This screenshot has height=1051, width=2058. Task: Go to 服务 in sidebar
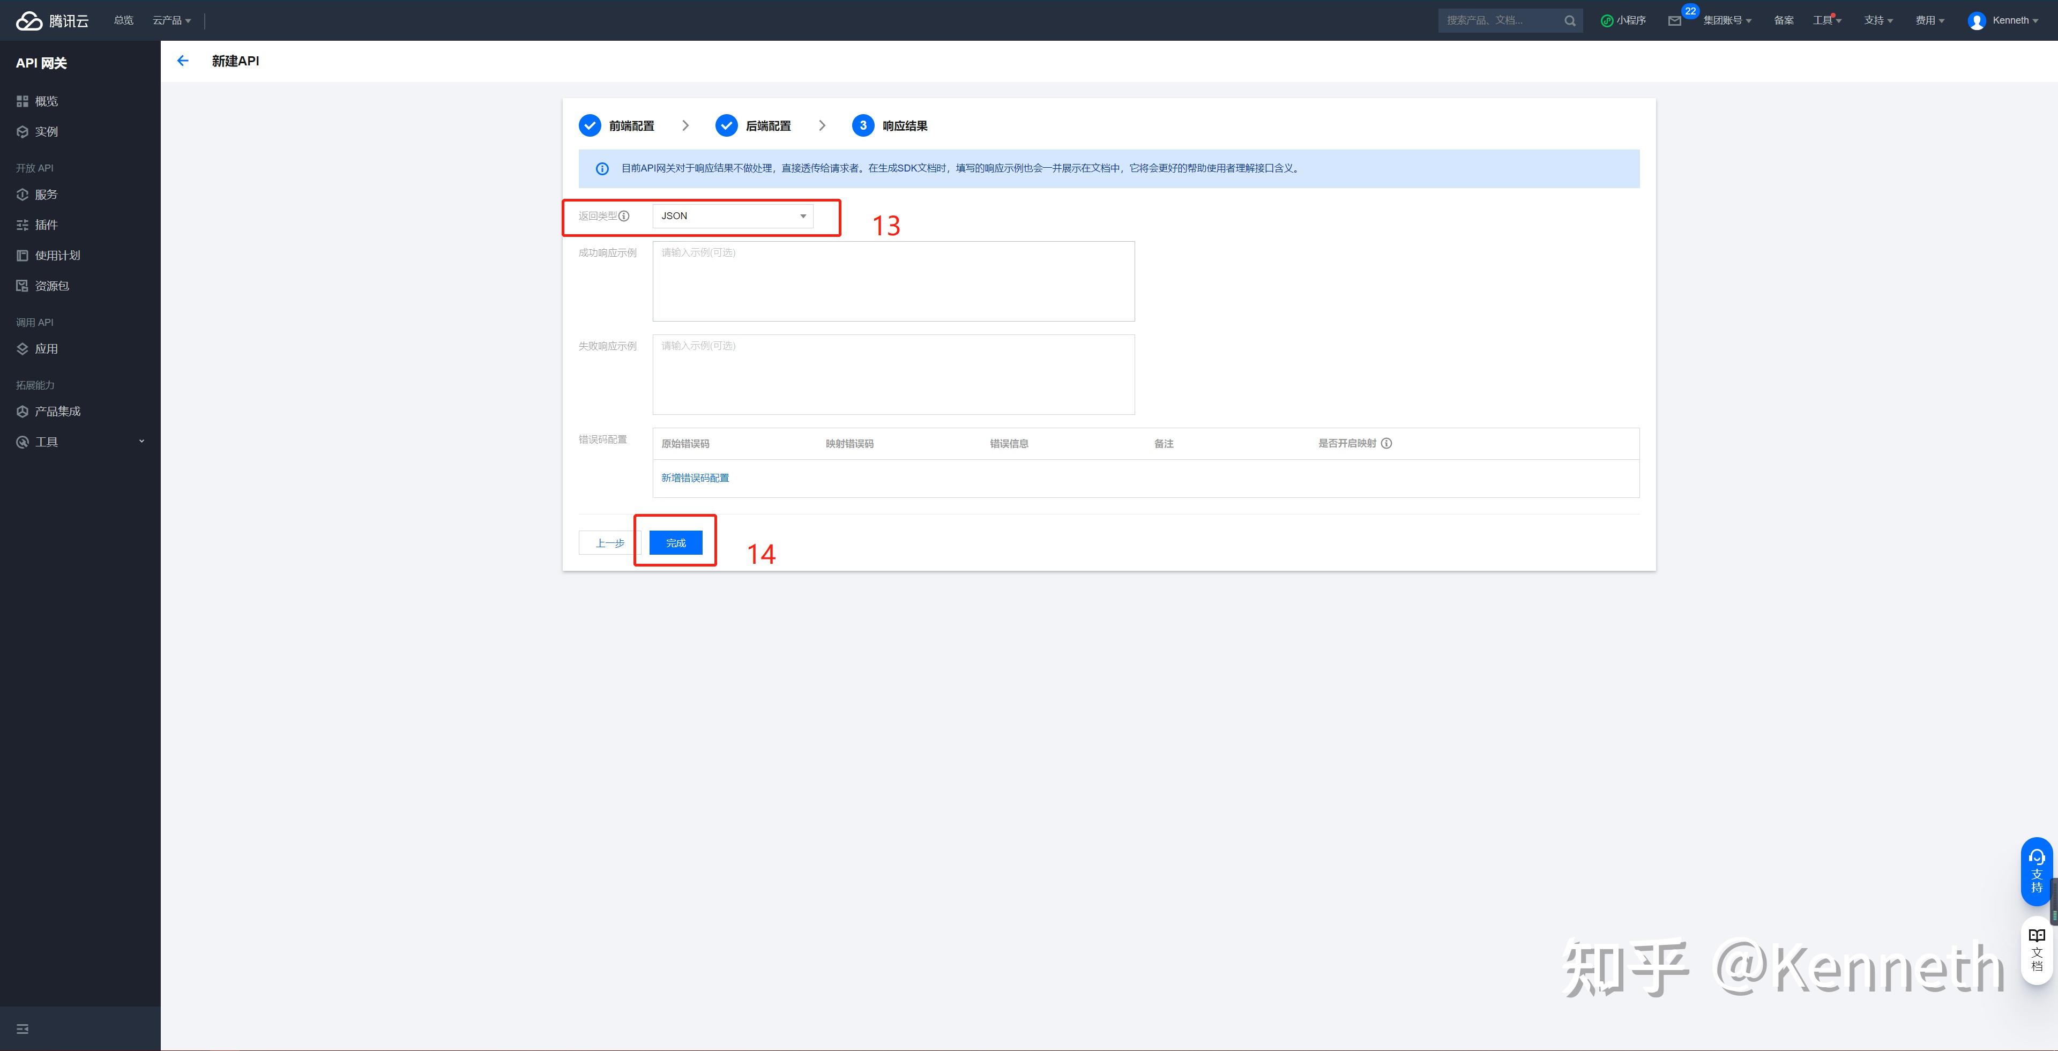(46, 194)
